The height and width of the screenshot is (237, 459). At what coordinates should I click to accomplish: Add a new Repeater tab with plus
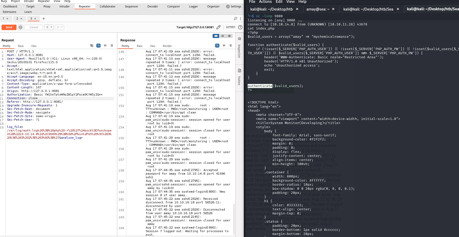tap(44, 18)
